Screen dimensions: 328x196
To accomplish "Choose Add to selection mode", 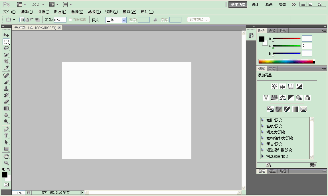I will point(27,20).
